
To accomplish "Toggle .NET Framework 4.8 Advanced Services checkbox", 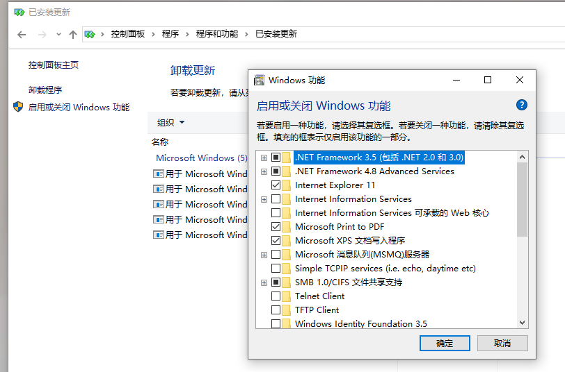I will coord(276,171).
